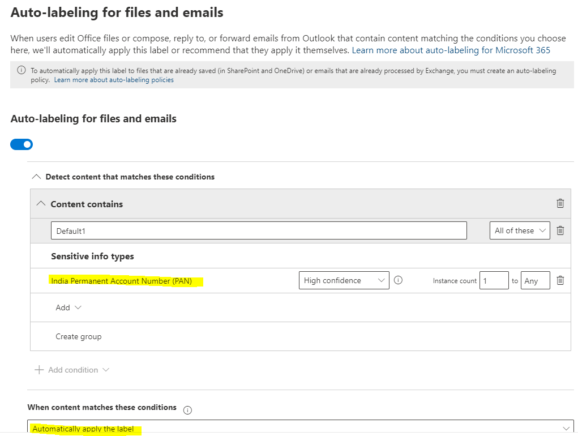
Task: Delete the Default1 group
Action: tap(560, 230)
